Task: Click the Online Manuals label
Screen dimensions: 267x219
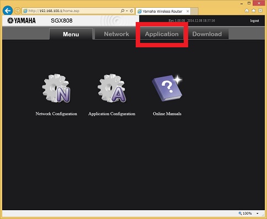Action: (x=167, y=114)
